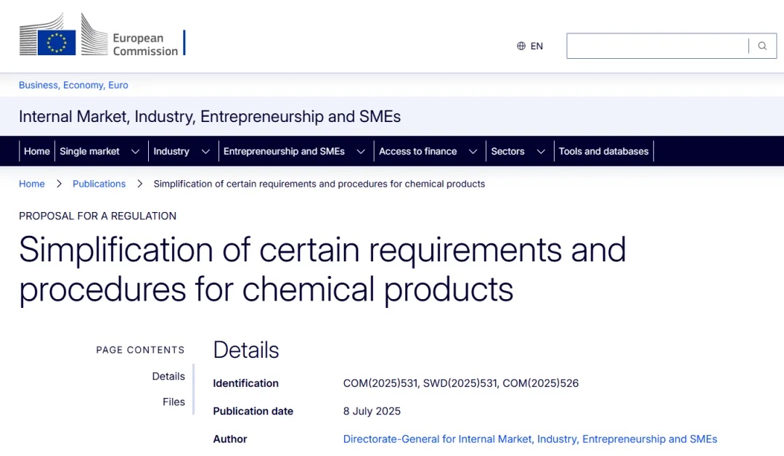Click the breadcrumb arrow after Publications
The image size is (784, 456).
click(140, 184)
